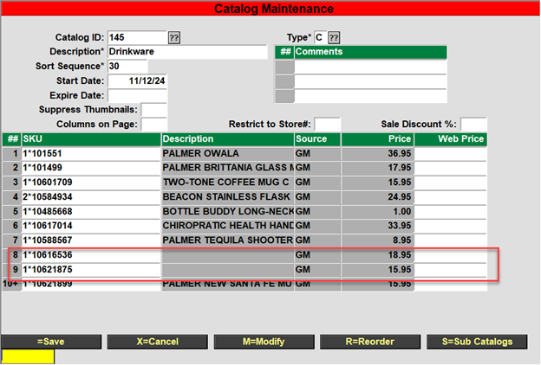The image size is (541, 365).
Task: Select row 8 SKU 1*10616536
Action: (x=90, y=256)
